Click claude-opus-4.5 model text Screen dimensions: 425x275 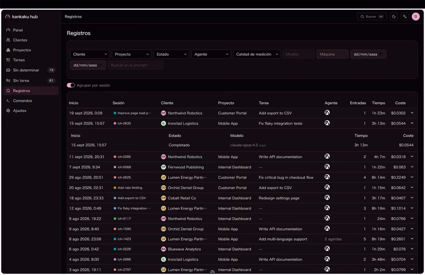click(244, 145)
